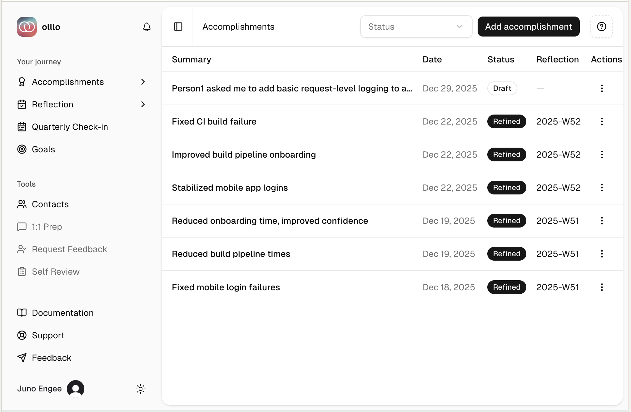Click the Add accomplishment button
Viewport: 631px width, 412px height.
pyautogui.click(x=528, y=27)
